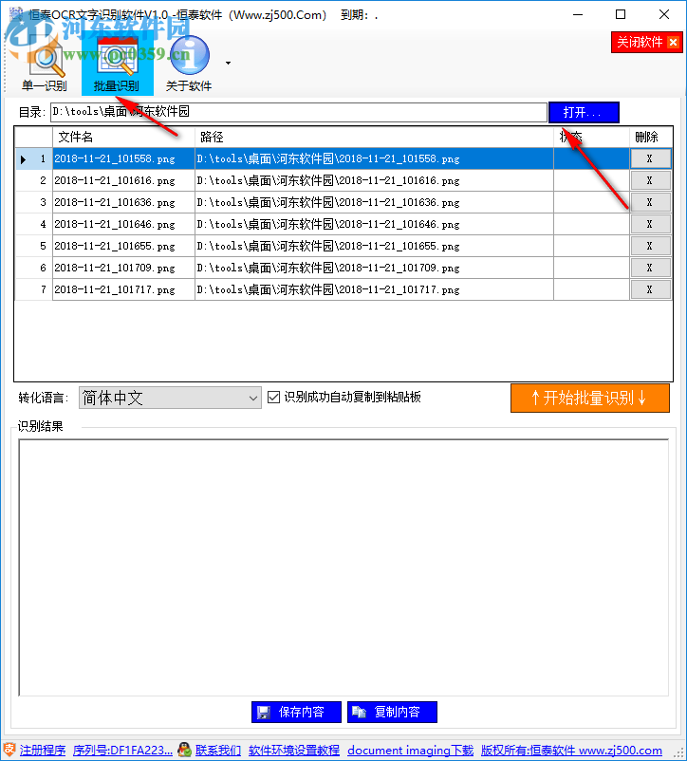Start batch recognition with 开始批量识别

point(590,399)
